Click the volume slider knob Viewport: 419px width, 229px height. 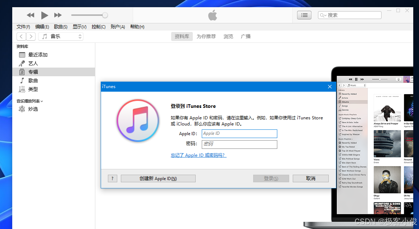click(105, 15)
